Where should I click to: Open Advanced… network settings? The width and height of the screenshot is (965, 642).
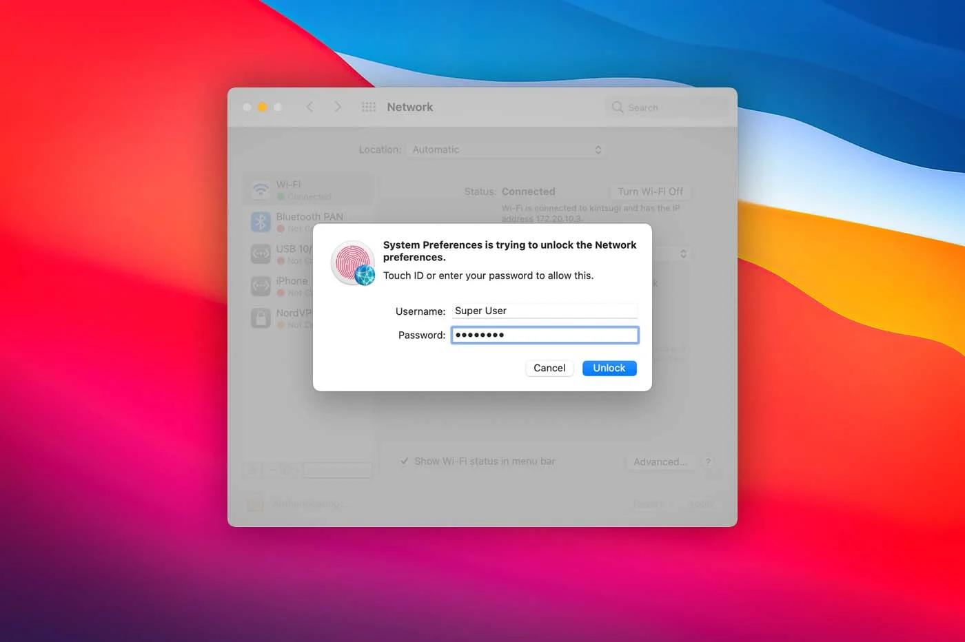click(660, 462)
